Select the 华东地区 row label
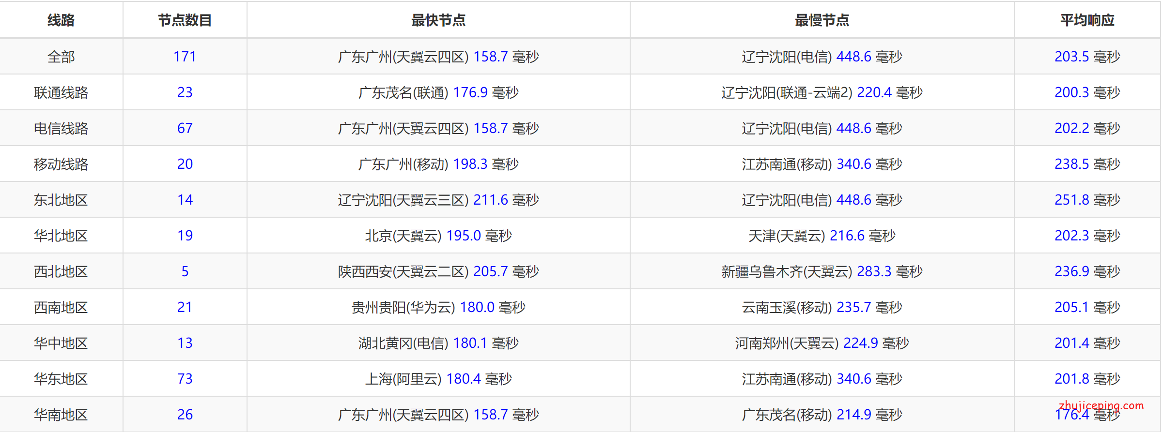 (x=61, y=379)
